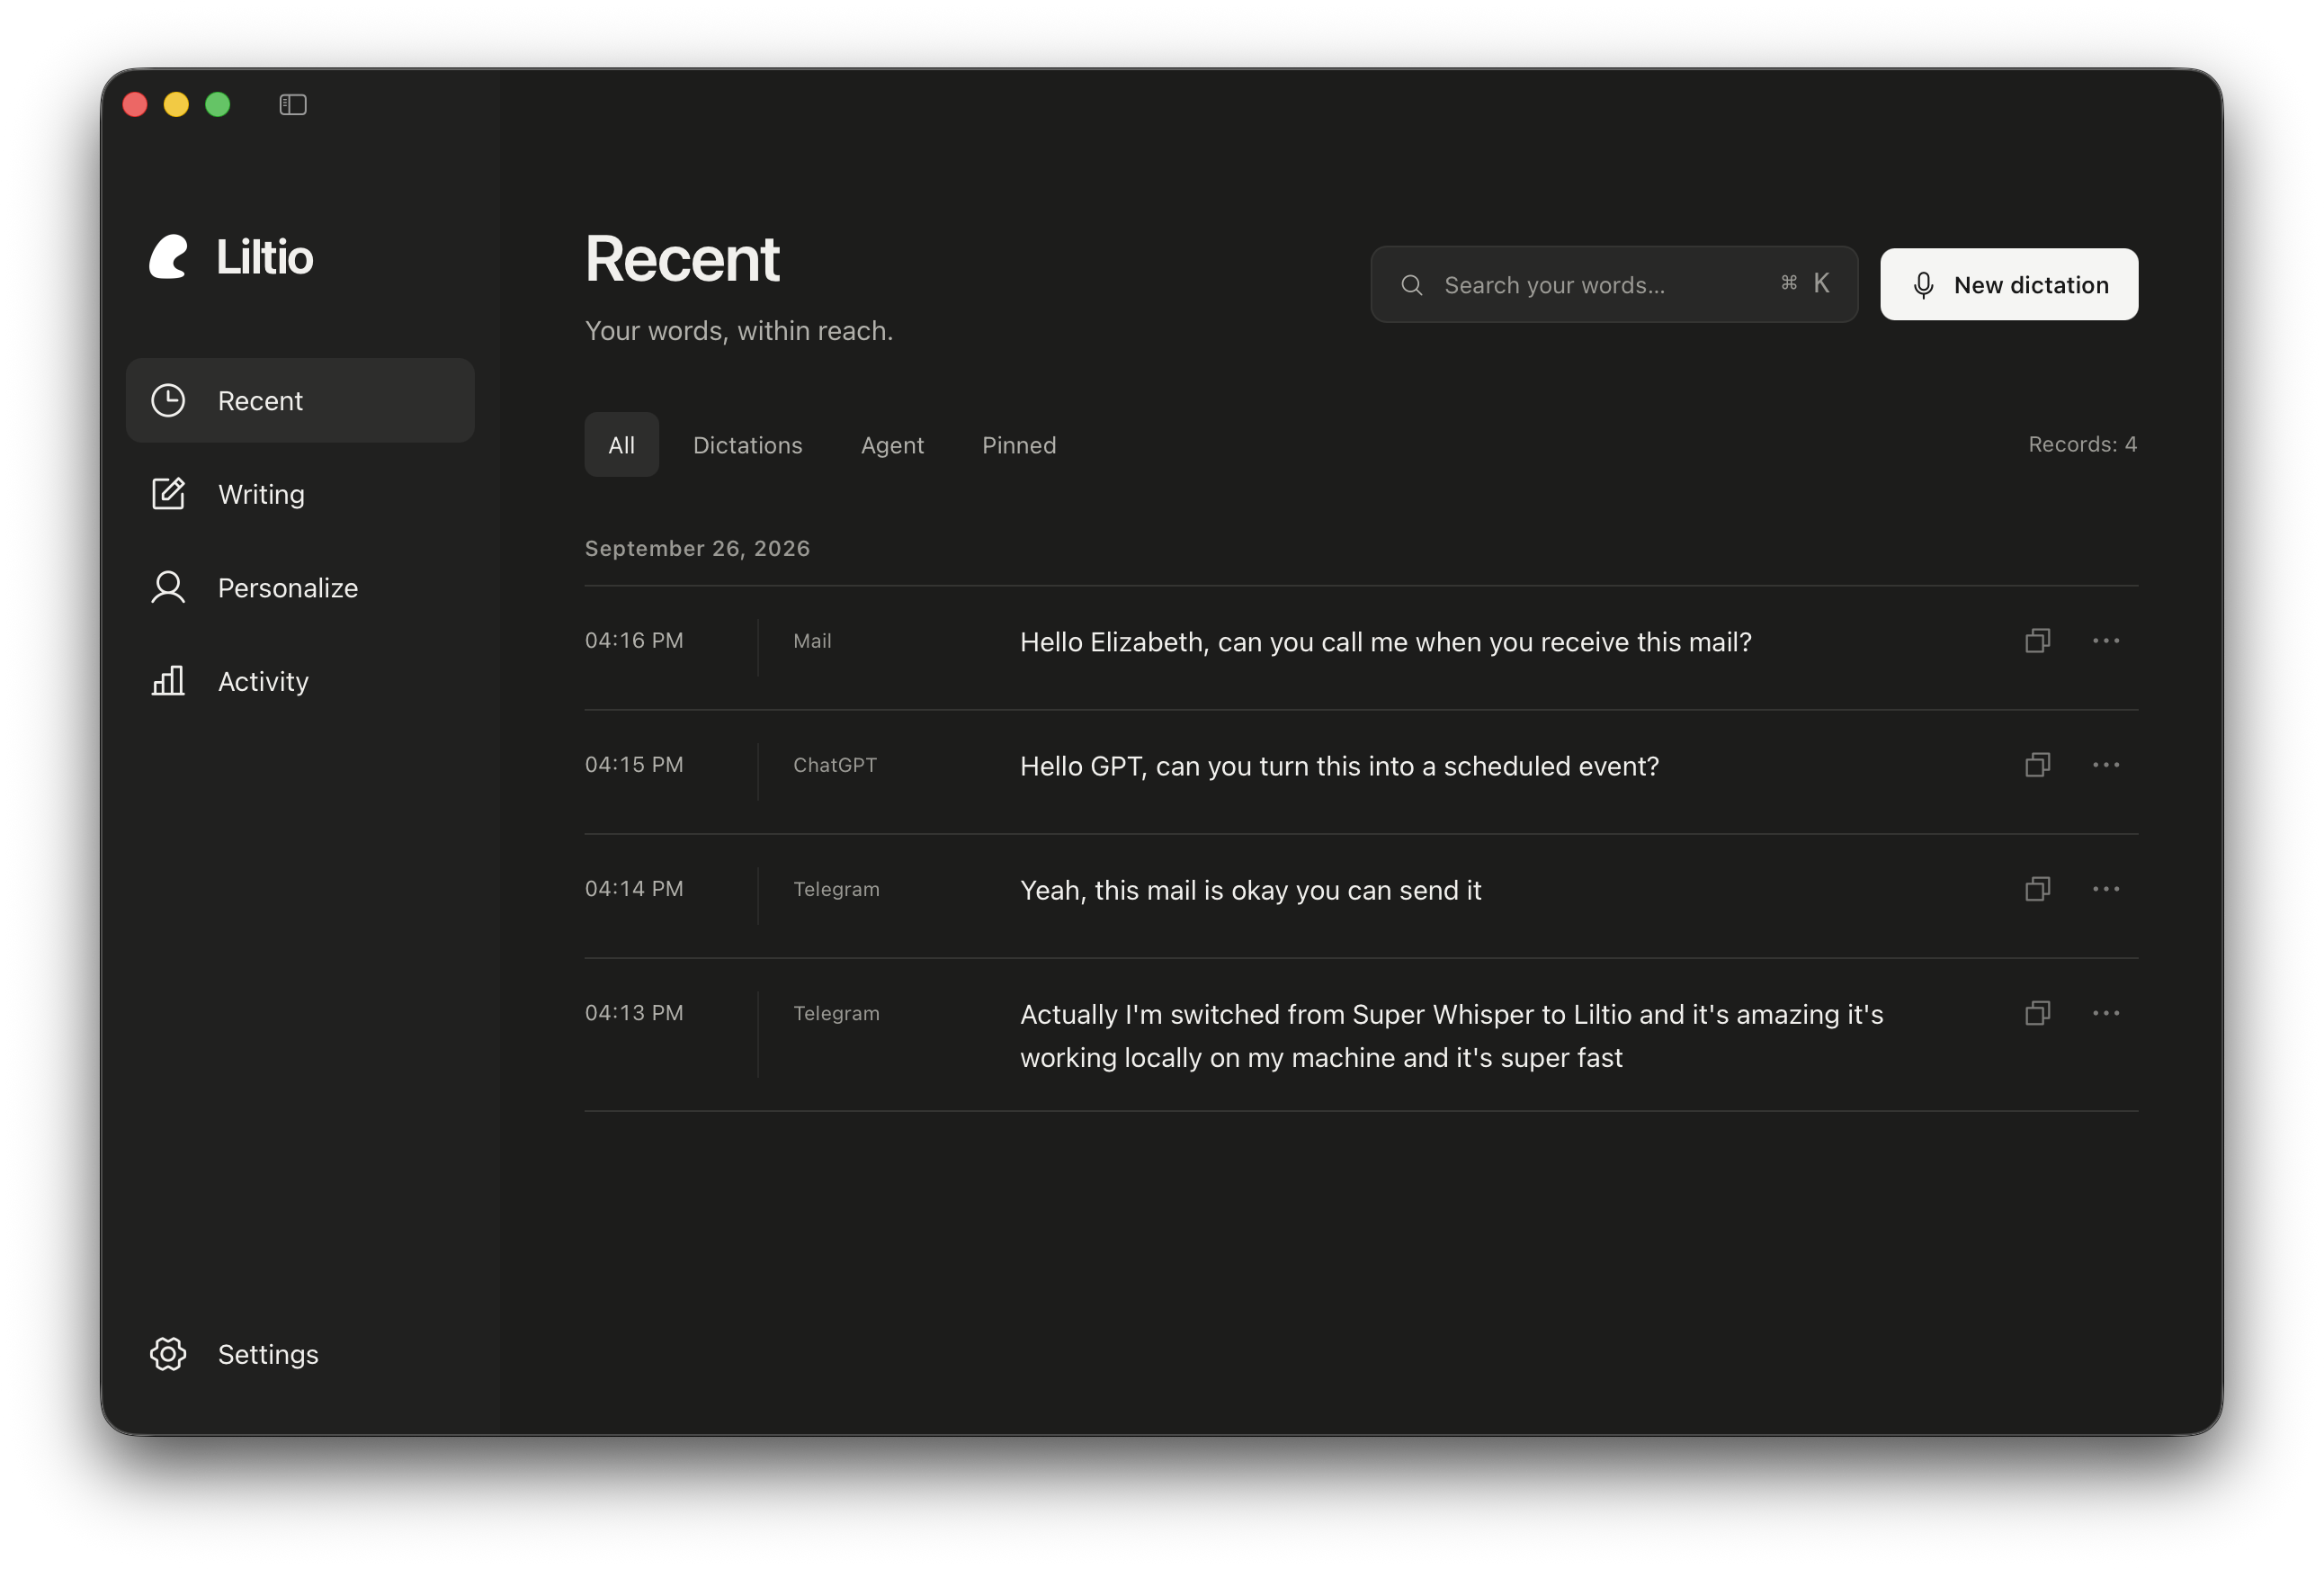The width and height of the screenshot is (2324, 1569).
Task: Click the microphone icon in New dictation
Action: pos(1923,285)
